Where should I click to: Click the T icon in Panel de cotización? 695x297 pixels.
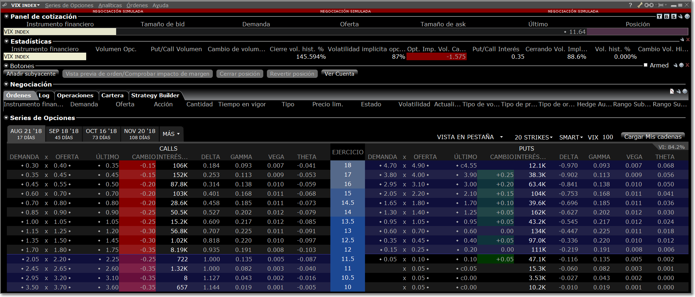click(660, 16)
